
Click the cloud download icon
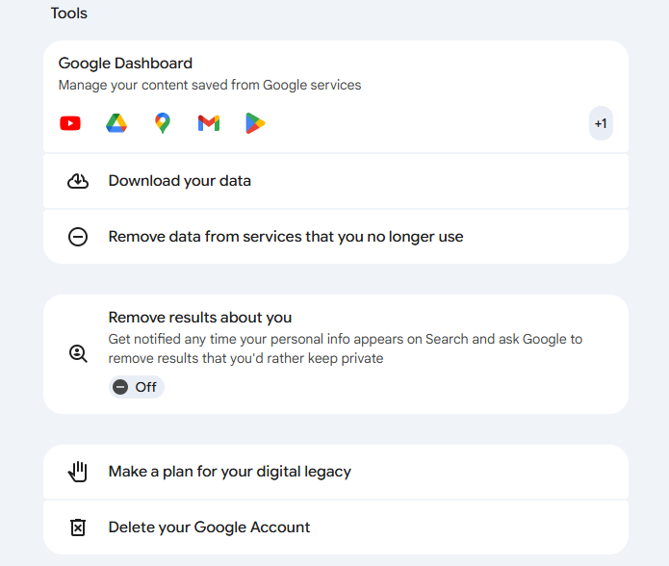[x=78, y=181]
